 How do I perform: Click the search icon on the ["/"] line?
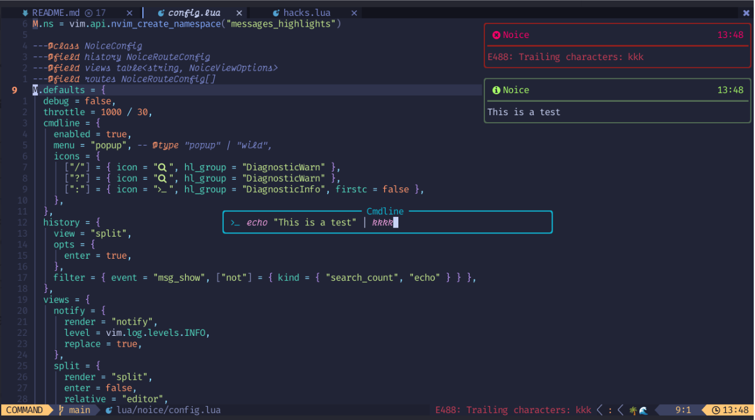[163, 168]
